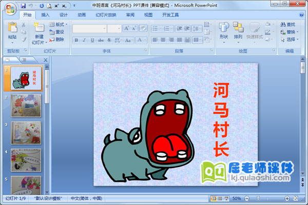Open print preview from Quick Access toolbar
Image resolution: width=308 pixels, height=205 pixels.
click(x=49, y=6)
